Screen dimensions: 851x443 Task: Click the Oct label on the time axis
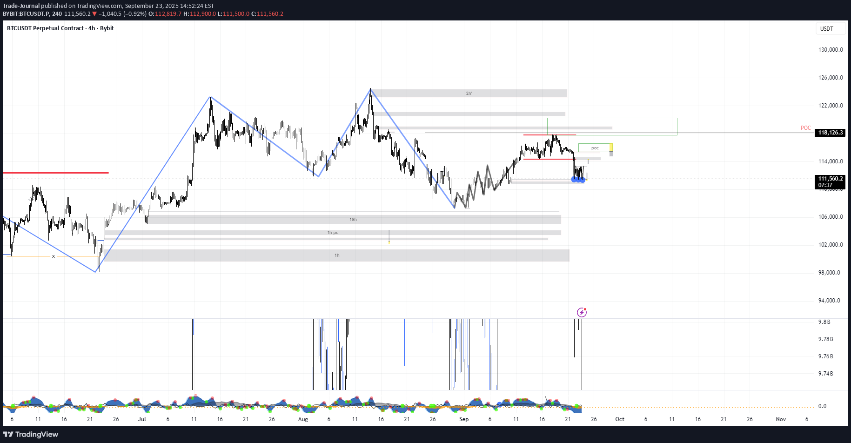(620, 419)
